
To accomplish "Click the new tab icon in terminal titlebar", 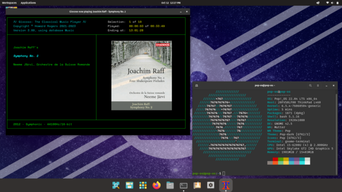I will click(197, 86).
